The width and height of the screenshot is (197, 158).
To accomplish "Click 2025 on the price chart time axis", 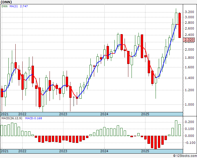I will coord(145,114).
